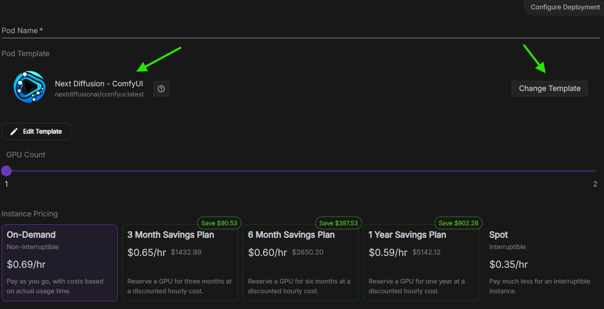Click the $5142.12 total cost

(427, 252)
